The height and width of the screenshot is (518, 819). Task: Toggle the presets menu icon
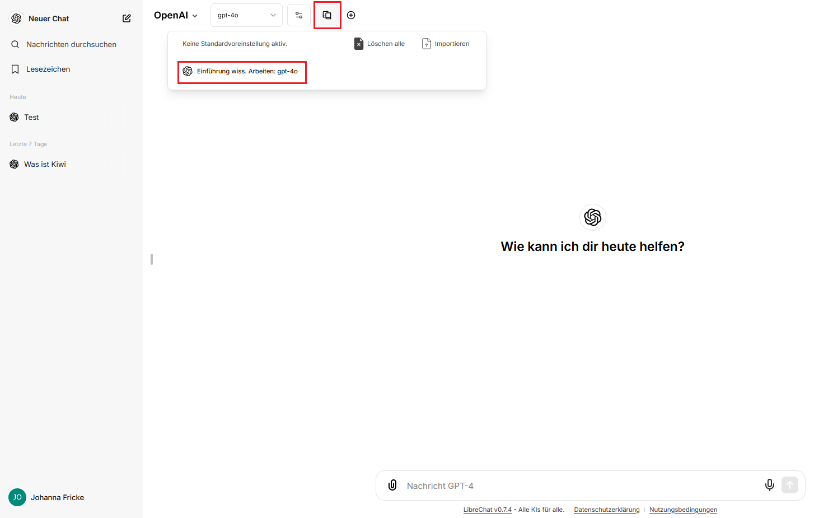[x=327, y=15]
